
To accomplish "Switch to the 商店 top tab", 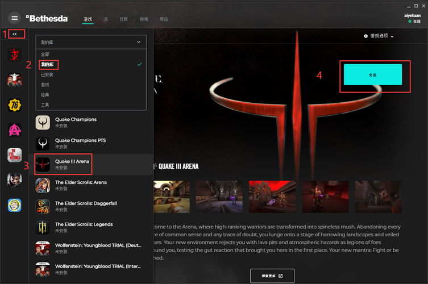I will [164, 19].
